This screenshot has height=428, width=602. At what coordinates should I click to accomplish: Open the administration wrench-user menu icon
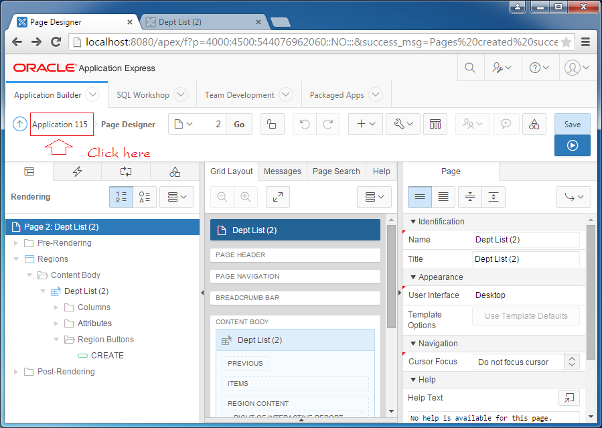click(502, 68)
